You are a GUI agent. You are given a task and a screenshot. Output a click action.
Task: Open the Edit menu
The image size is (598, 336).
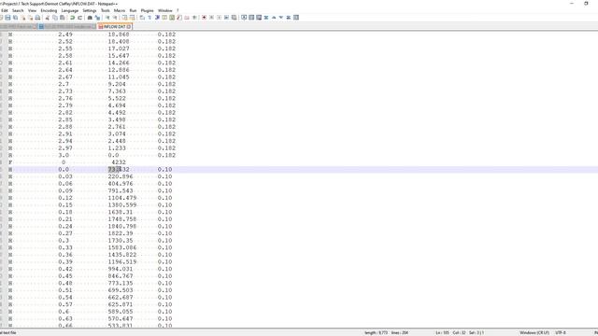pyautogui.click(x=5, y=10)
